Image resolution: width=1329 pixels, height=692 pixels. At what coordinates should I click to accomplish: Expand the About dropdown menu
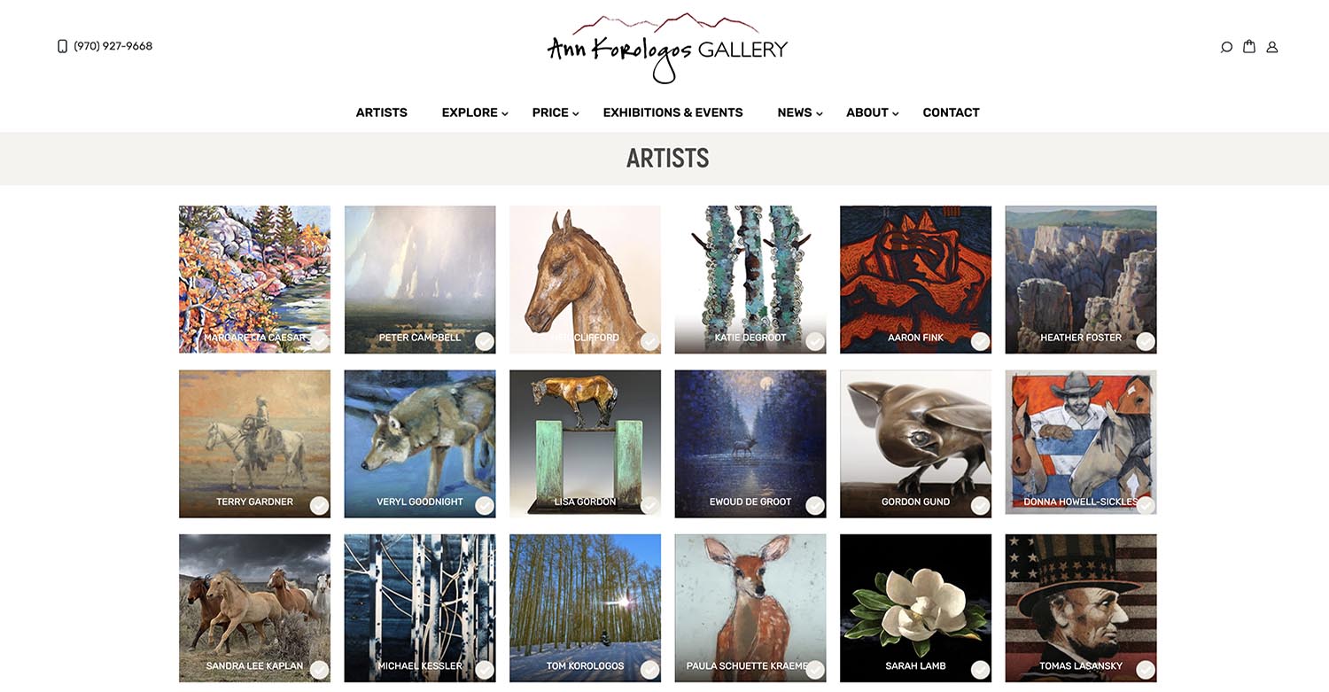[x=873, y=113]
